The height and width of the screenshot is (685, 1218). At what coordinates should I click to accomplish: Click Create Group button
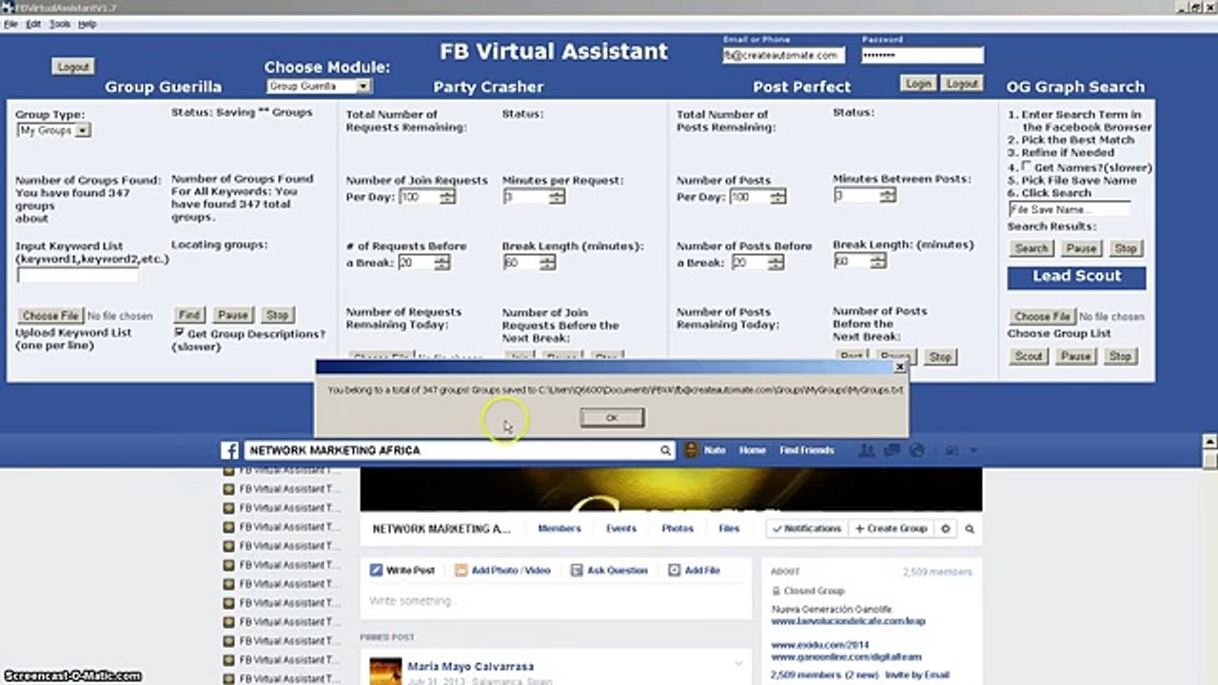pos(891,528)
